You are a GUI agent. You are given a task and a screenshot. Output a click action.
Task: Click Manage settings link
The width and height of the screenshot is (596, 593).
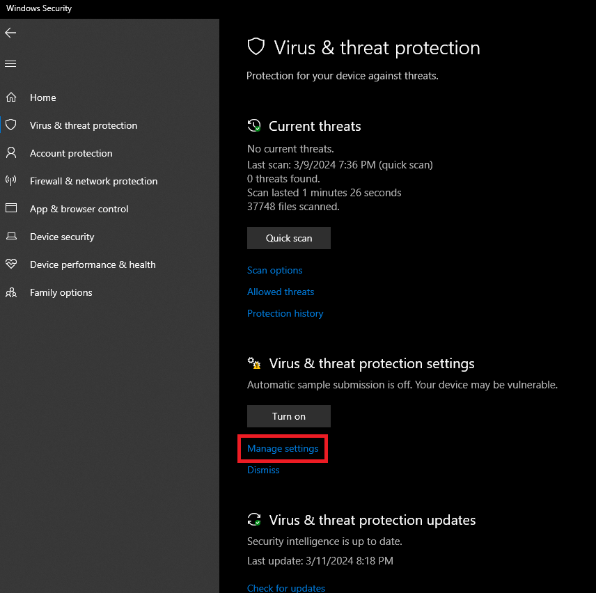283,448
